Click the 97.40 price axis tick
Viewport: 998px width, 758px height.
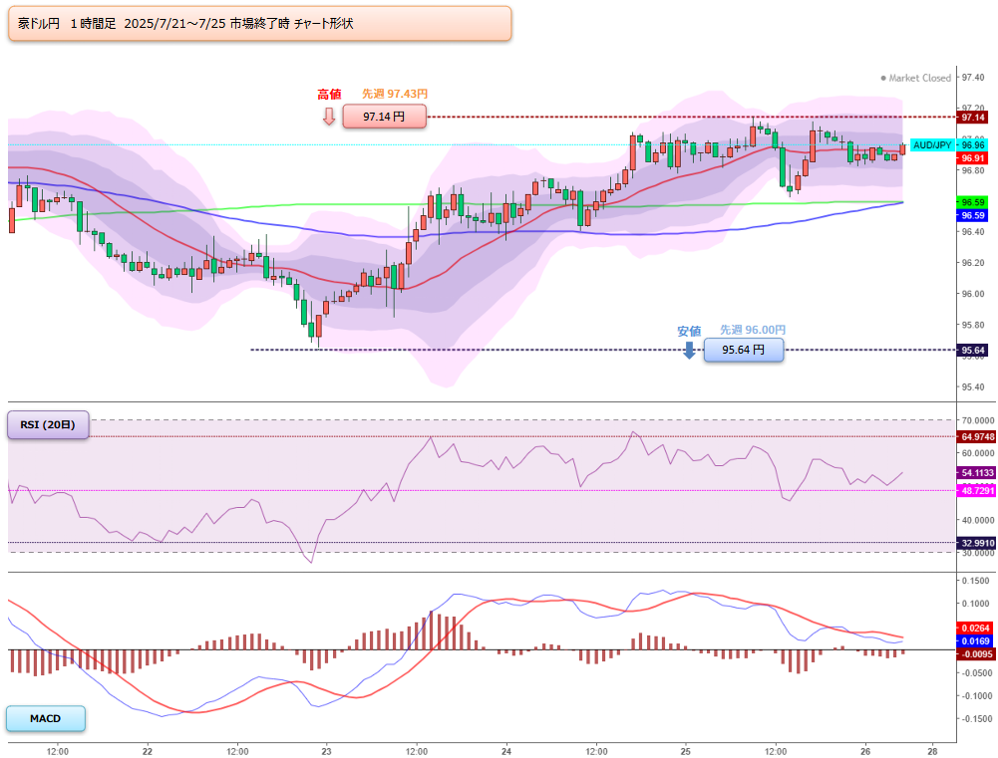click(x=972, y=78)
